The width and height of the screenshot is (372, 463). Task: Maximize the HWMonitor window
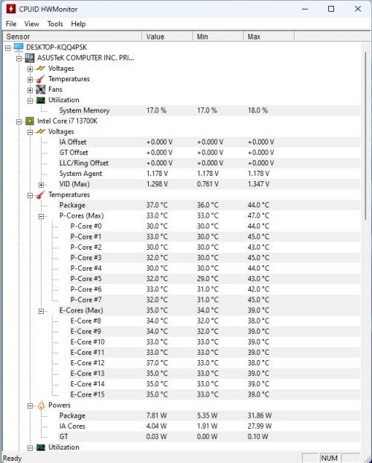(x=331, y=9)
